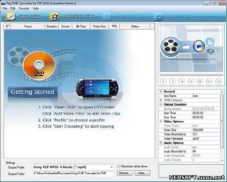Click the FPS column header
Screen dimensions: 227x182
[114, 26]
